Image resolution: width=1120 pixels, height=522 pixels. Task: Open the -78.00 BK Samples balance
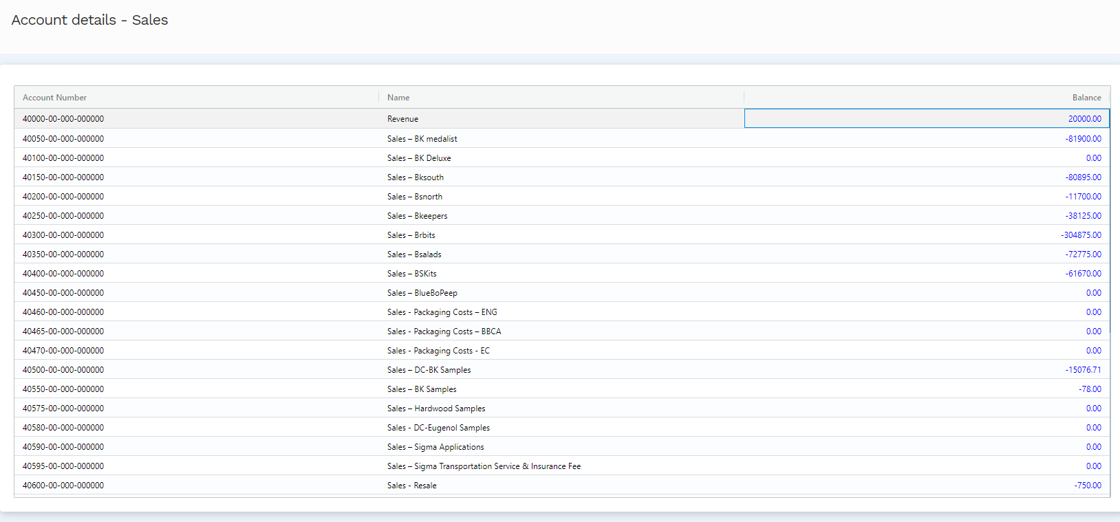[x=1090, y=389]
